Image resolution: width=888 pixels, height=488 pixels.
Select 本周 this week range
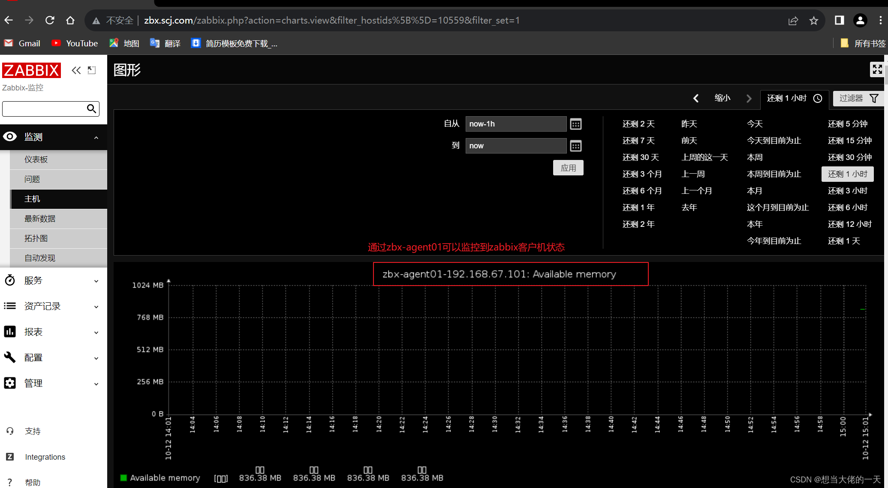755,157
